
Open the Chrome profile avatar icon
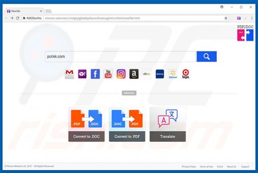(x=222, y=7)
